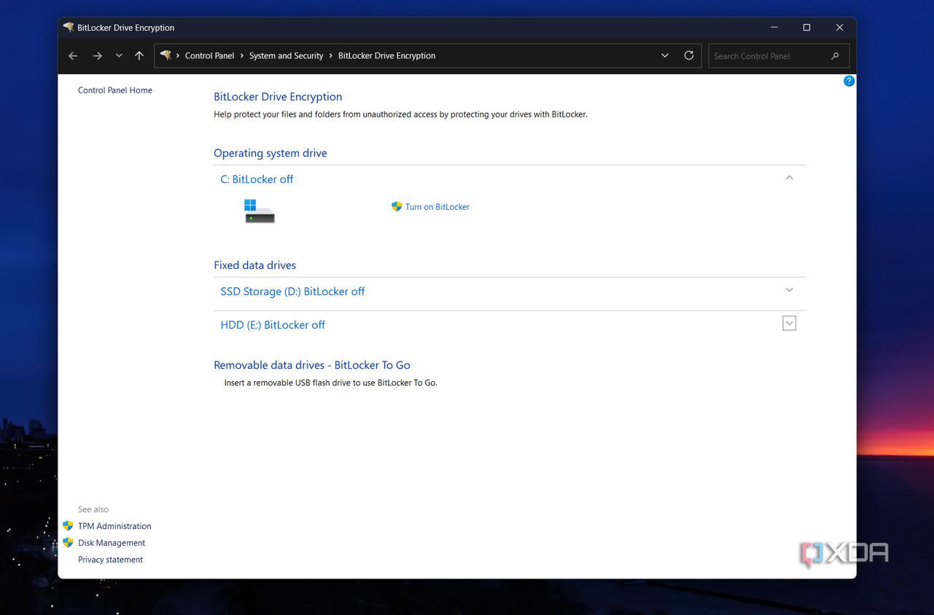Click the shield icon beside Turn on BitLocker

pos(397,207)
